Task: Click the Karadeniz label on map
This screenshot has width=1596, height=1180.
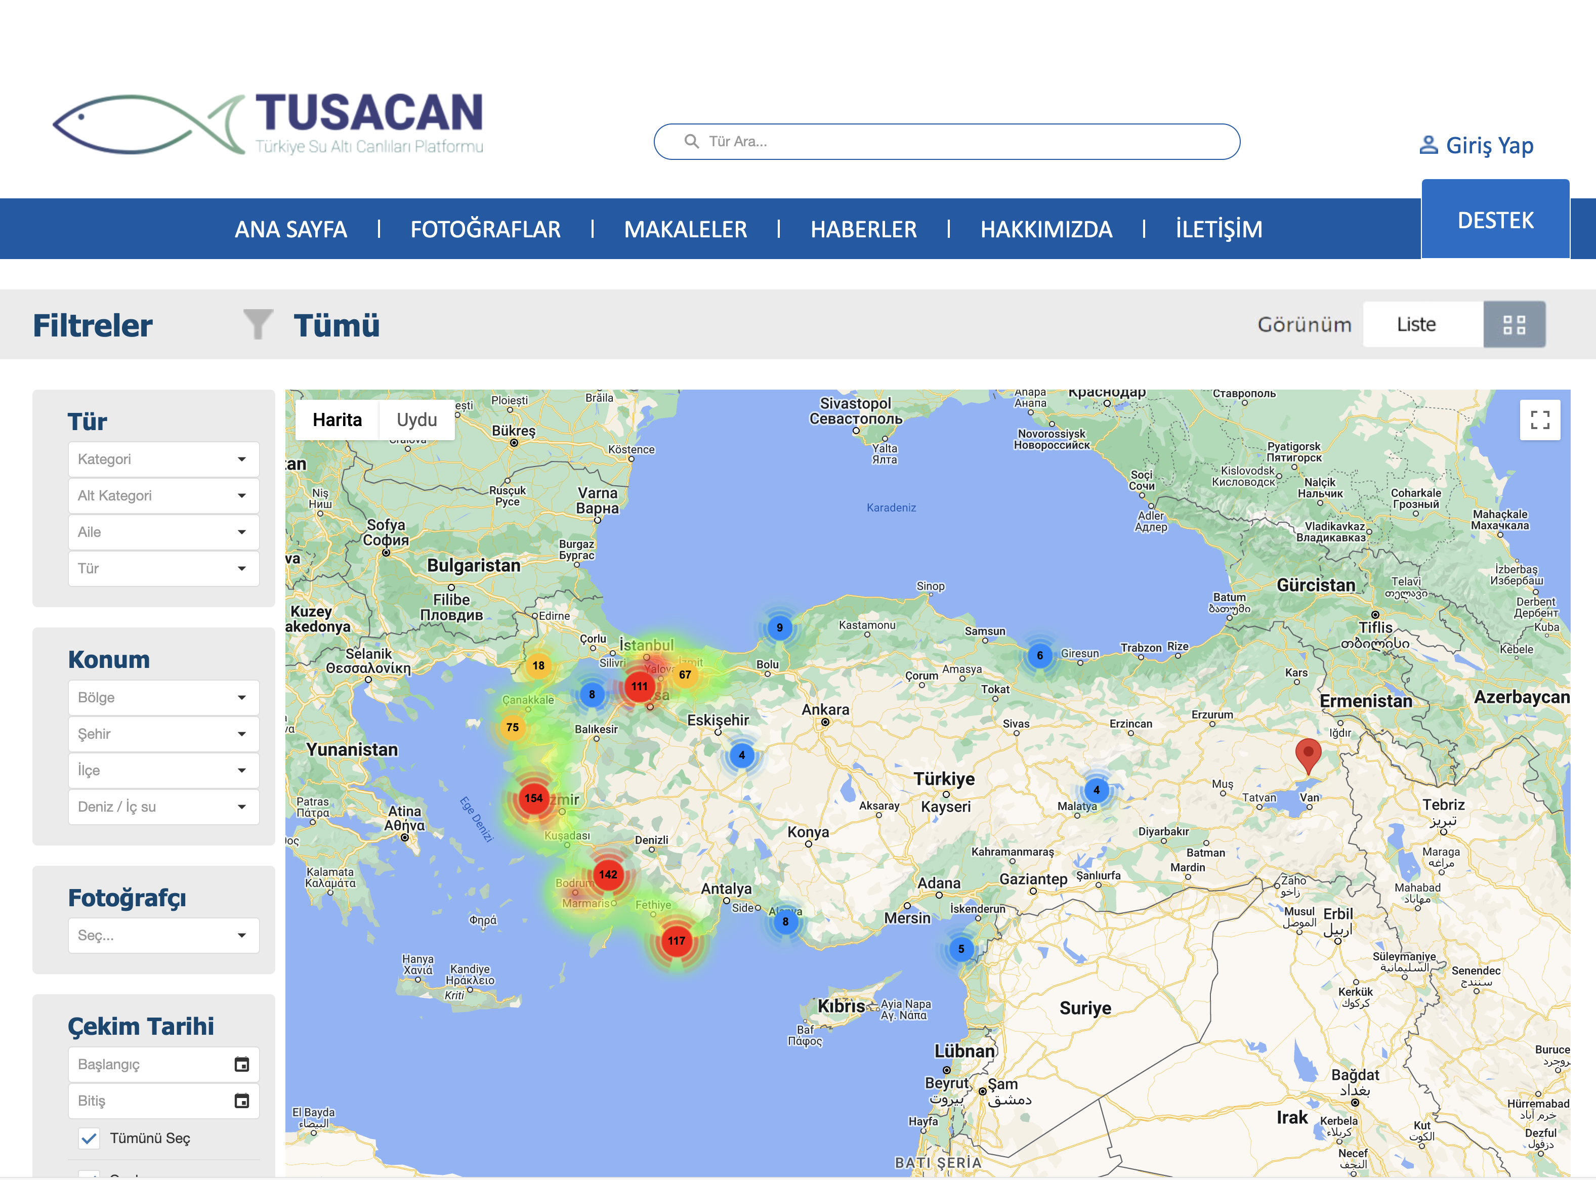Action: point(891,508)
